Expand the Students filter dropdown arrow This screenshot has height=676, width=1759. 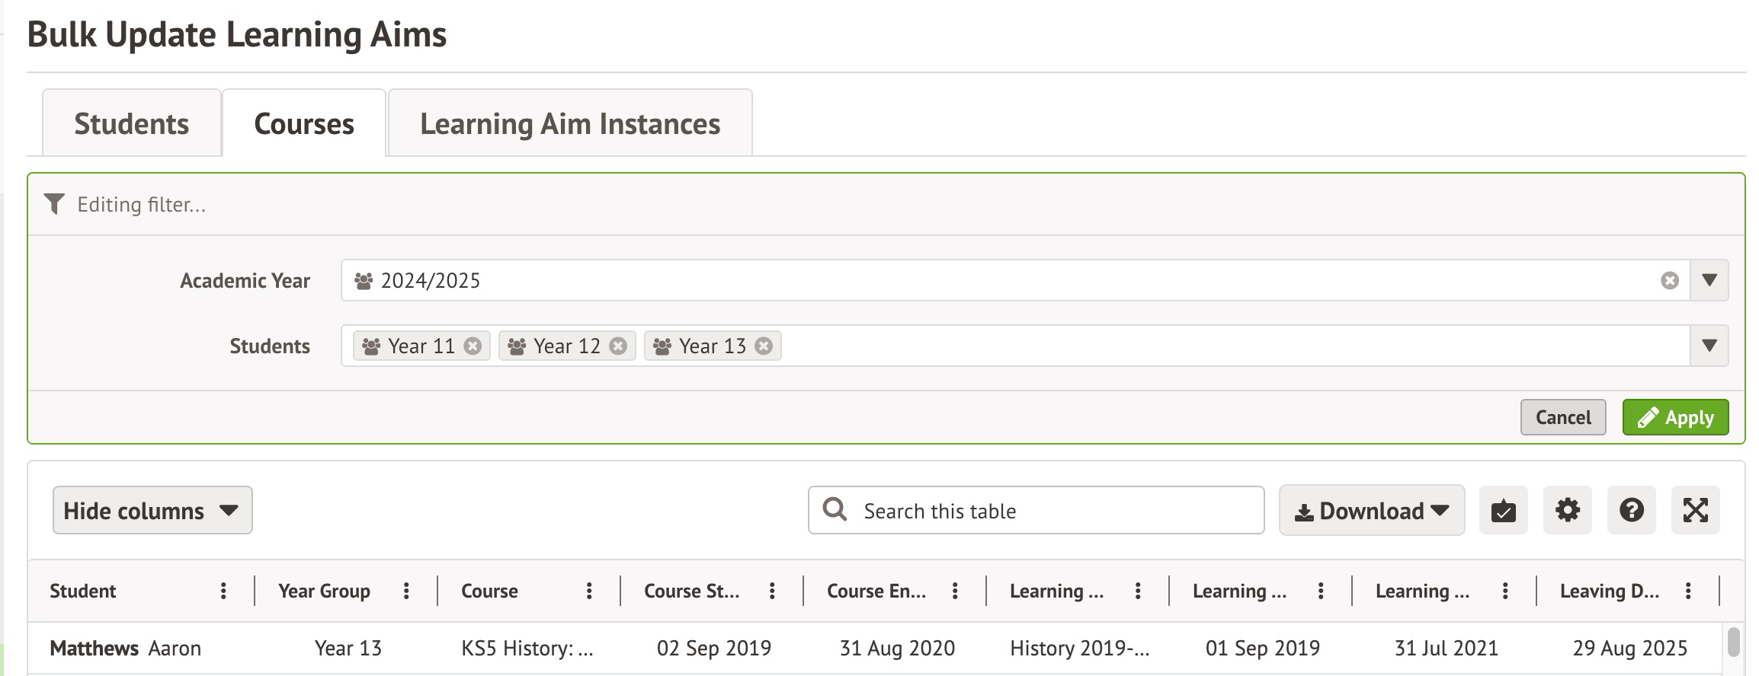1709,346
